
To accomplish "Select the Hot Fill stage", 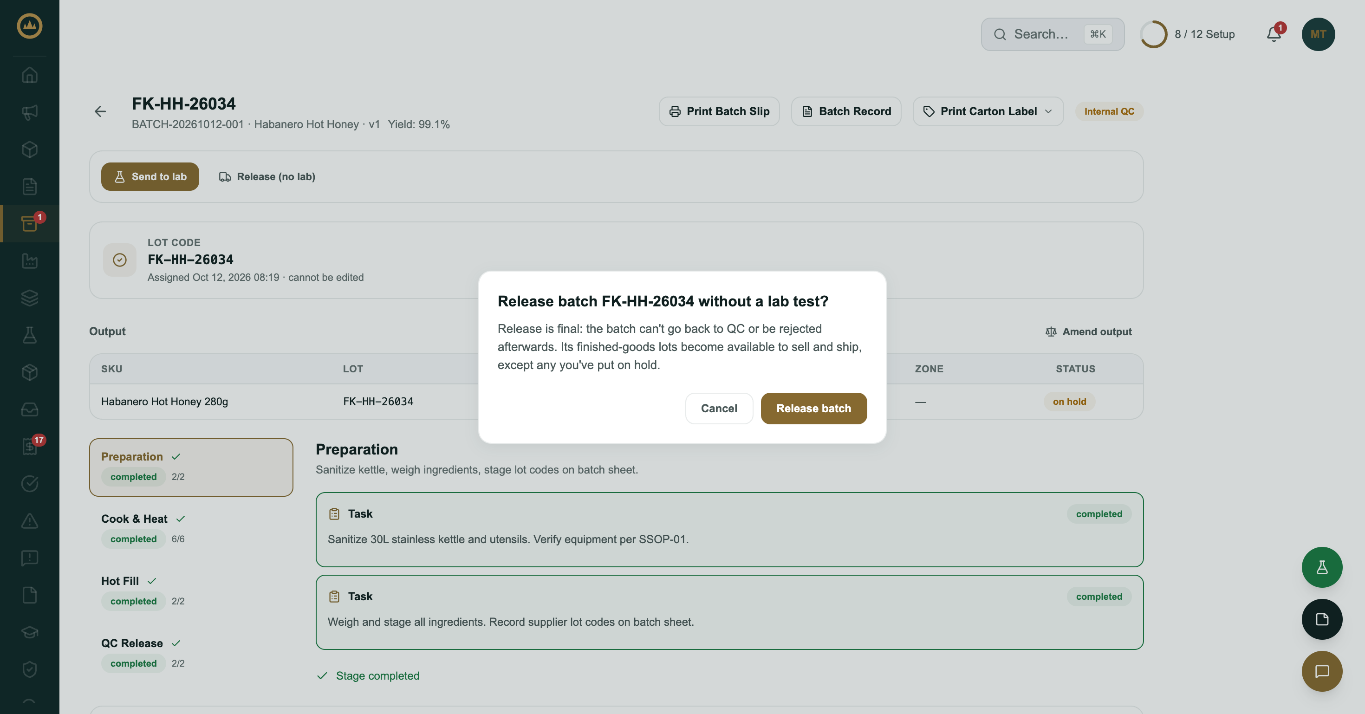I will click(191, 591).
